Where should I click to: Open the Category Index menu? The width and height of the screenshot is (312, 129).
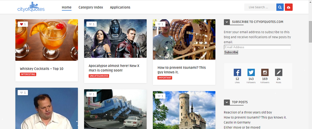tap(91, 7)
